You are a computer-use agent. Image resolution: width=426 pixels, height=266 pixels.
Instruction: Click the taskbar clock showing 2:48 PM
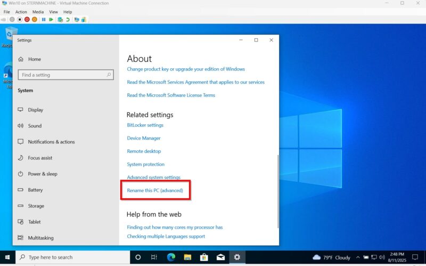click(397, 257)
